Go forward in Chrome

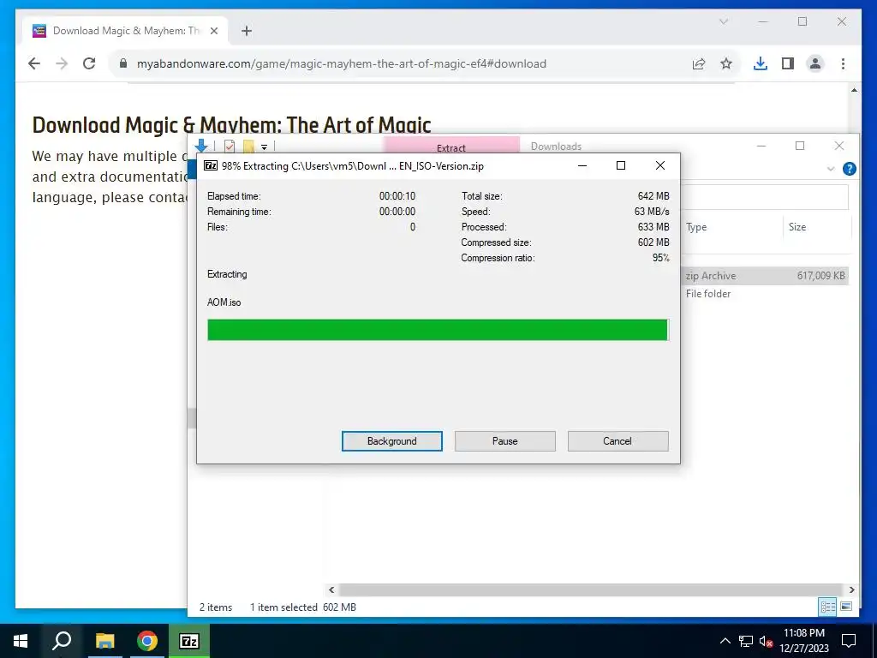[62, 63]
